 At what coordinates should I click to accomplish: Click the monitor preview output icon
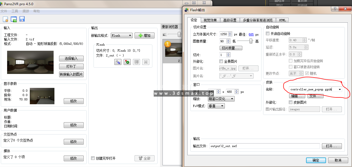(x=136, y=62)
